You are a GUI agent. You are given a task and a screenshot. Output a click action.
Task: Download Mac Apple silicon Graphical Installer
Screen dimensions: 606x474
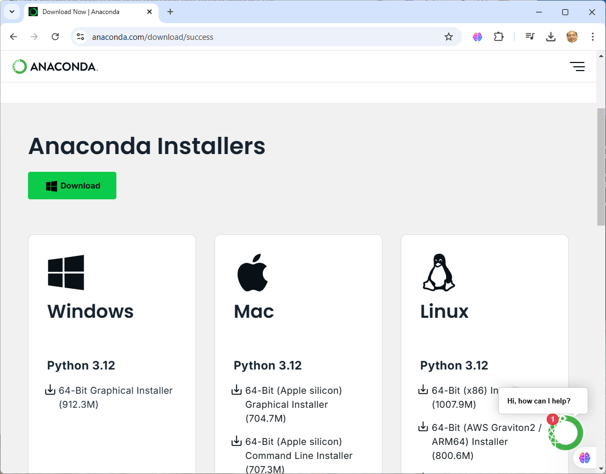tap(294, 404)
